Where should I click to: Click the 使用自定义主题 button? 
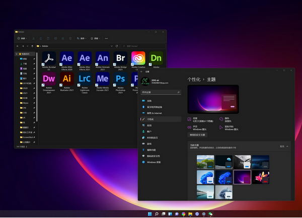click(x=197, y=135)
